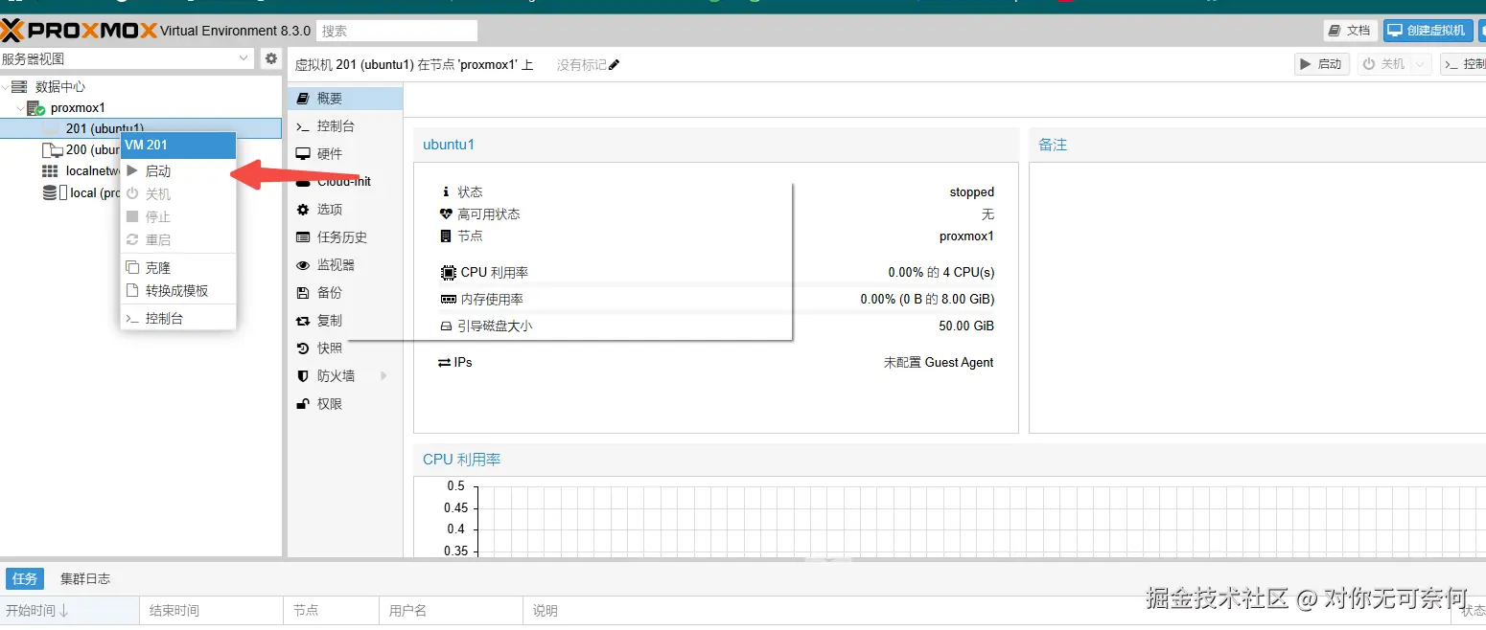The image size is (1486, 630).
Task: Open the 概要 sidebar item
Action: pos(345,99)
